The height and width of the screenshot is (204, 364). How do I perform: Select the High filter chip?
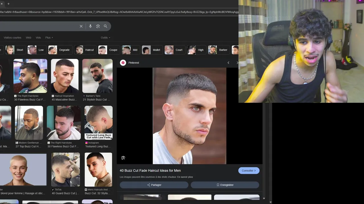click(197, 50)
